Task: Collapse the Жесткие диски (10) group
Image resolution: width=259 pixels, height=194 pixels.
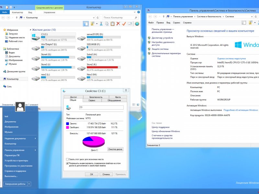Action: click(30, 30)
